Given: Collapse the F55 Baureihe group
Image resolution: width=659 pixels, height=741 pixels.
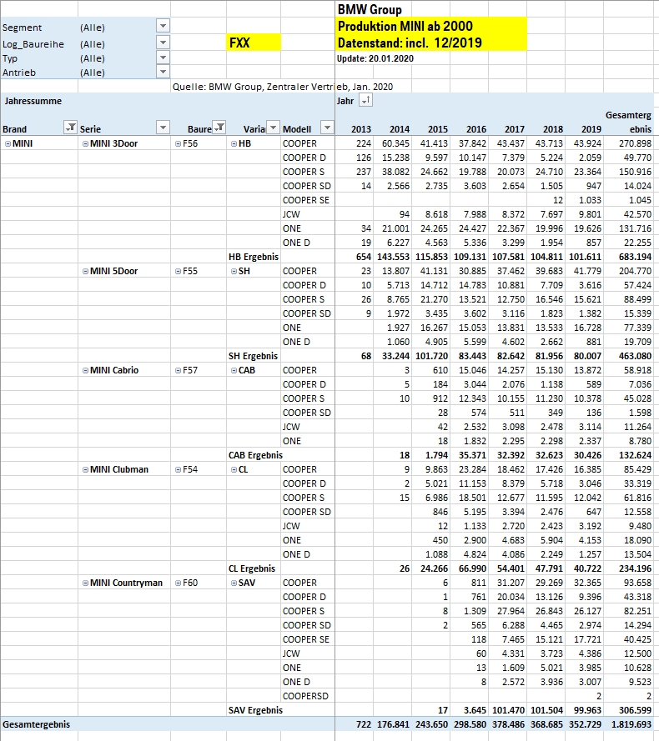Looking at the screenshot, I should 178,271.
